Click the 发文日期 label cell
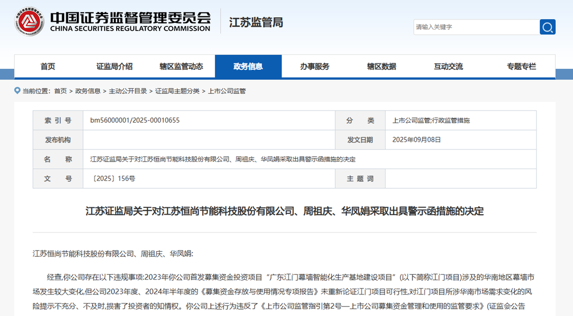 pos(360,140)
